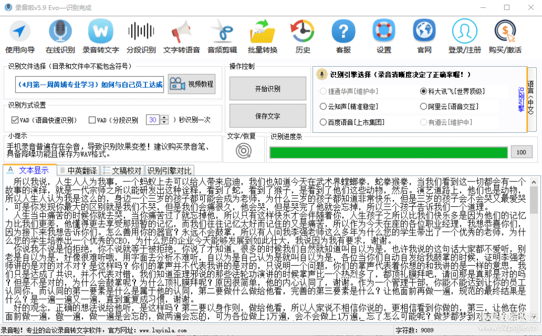The image size is (542, 336).
Task: Open the 历史 history icon
Action: [303, 32]
